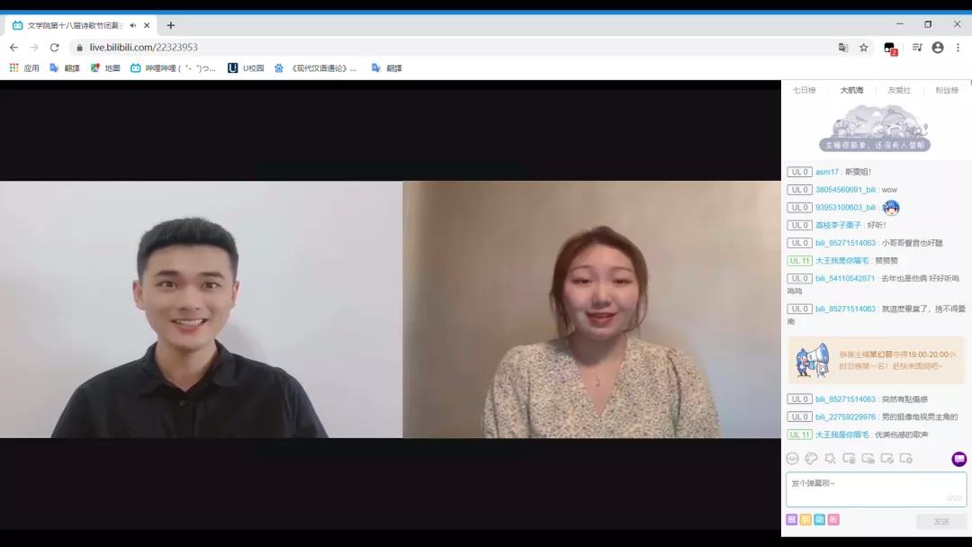The height and width of the screenshot is (547, 972).
Task: Open the media control playlist icon
Action: [x=917, y=48]
